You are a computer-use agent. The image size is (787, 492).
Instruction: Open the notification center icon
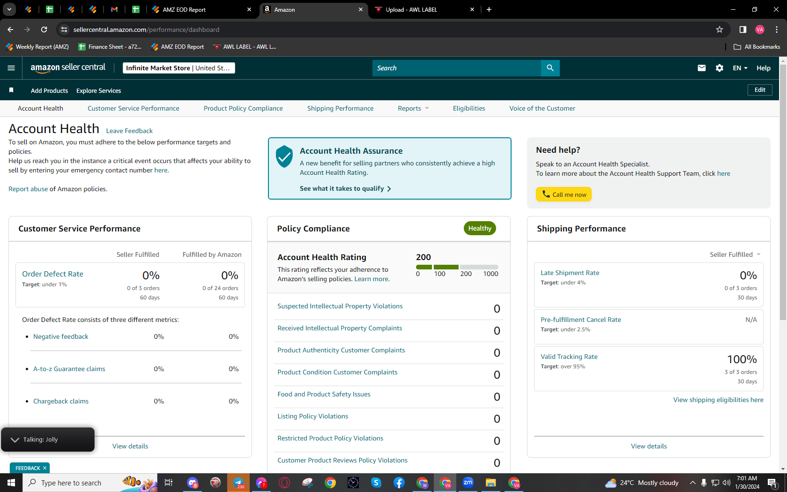pos(772,483)
